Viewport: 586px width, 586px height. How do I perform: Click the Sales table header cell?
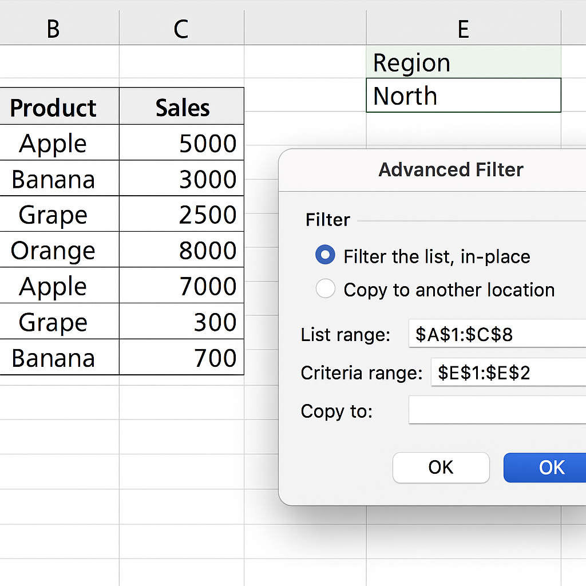[182, 108]
